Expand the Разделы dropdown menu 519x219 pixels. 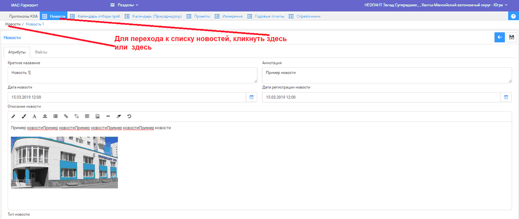[x=129, y=5]
